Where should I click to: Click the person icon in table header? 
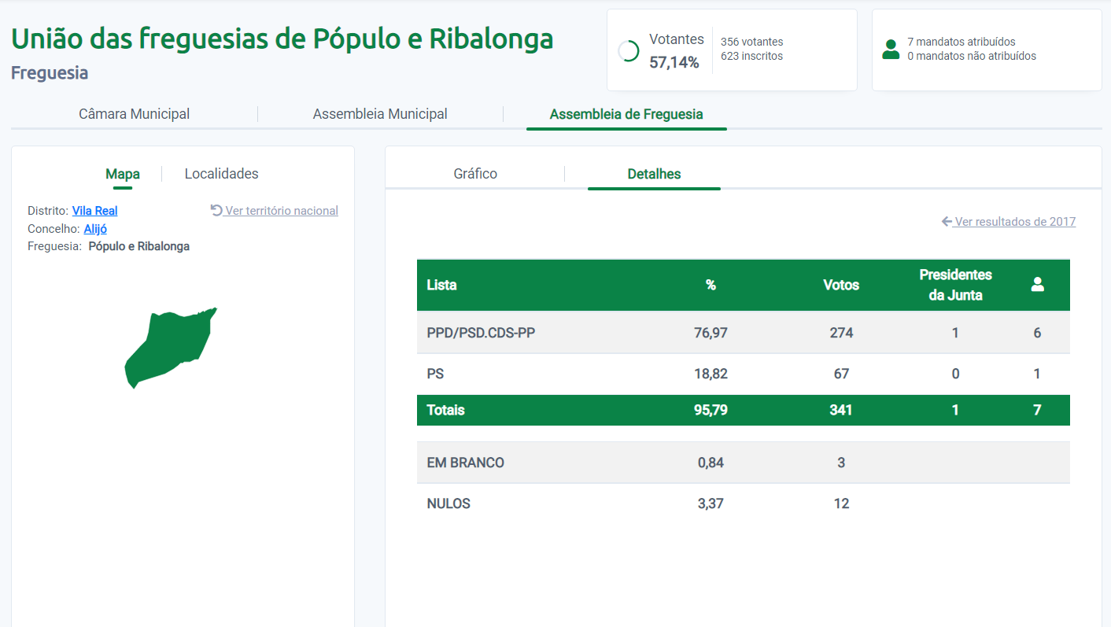click(x=1037, y=285)
